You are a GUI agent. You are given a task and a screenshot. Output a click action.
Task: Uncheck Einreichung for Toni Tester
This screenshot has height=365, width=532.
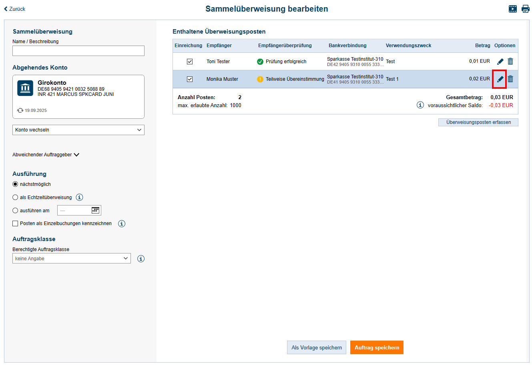tap(190, 61)
